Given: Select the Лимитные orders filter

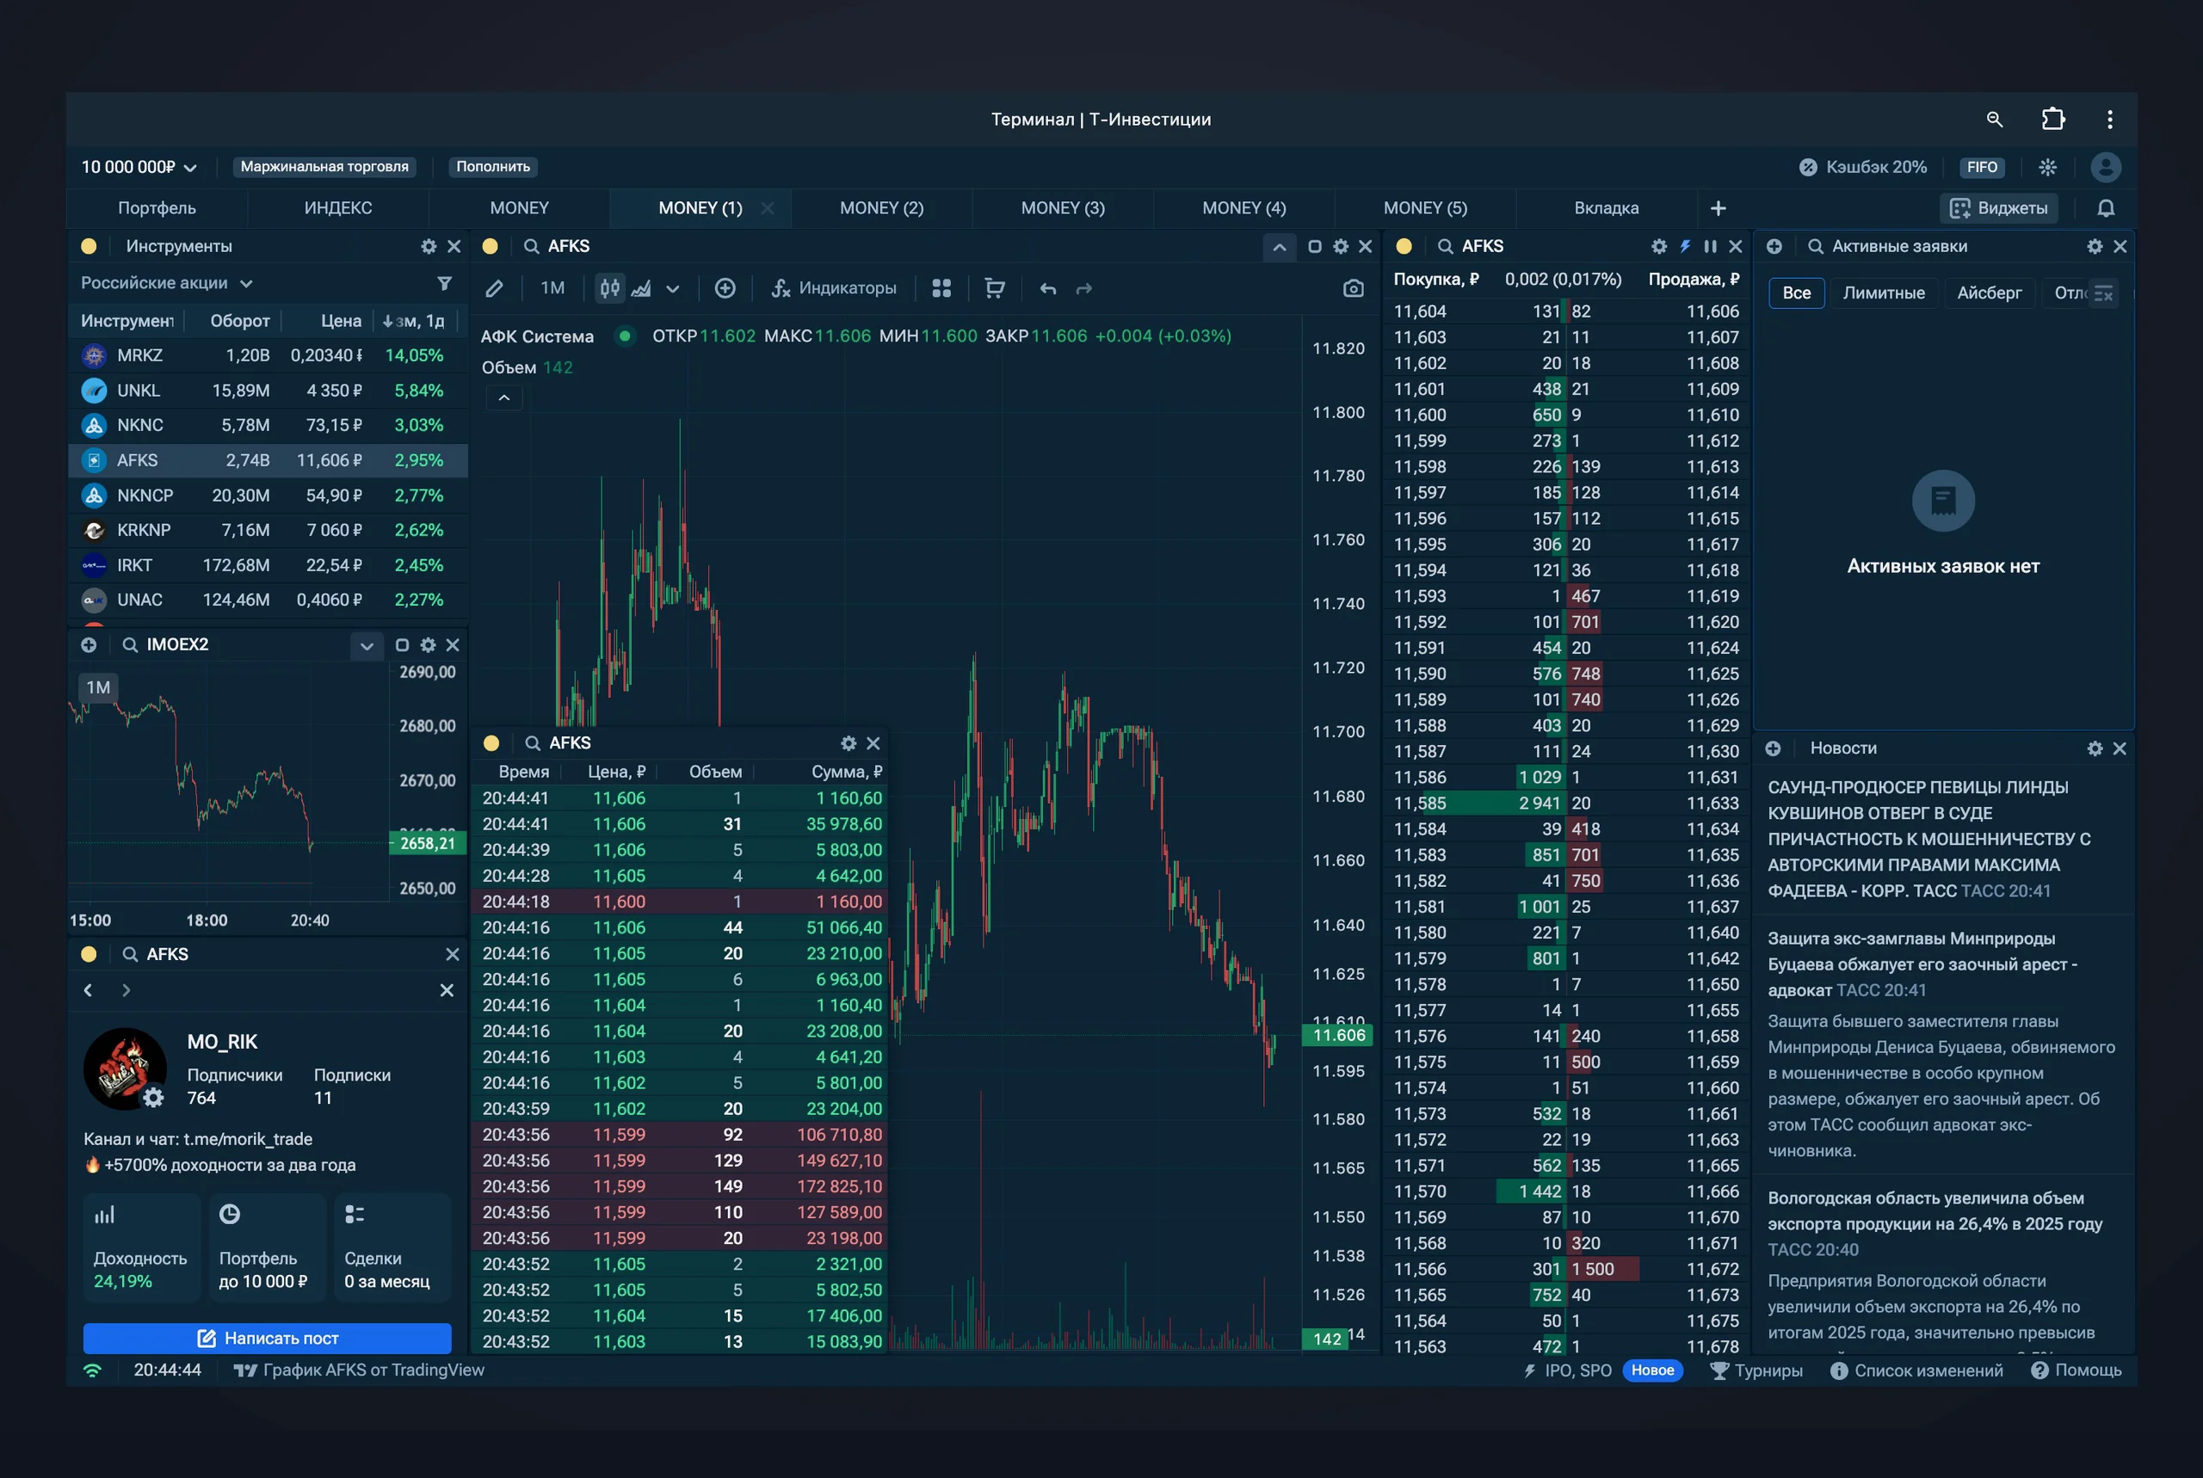Looking at the screenshot, I should (x=1884, y=293).
